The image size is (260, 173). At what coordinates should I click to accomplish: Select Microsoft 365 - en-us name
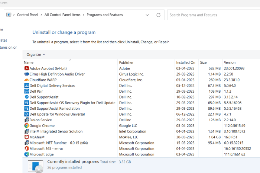click(x=46, y=148)
